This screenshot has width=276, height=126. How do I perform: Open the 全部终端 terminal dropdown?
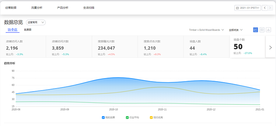click(x=236, y=30)
